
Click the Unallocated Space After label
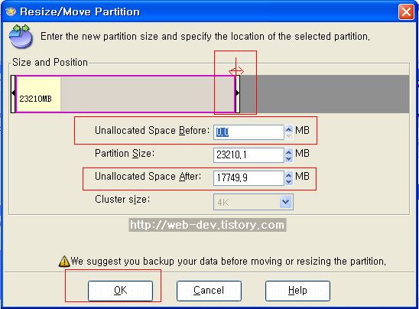(x=148, y=177)
